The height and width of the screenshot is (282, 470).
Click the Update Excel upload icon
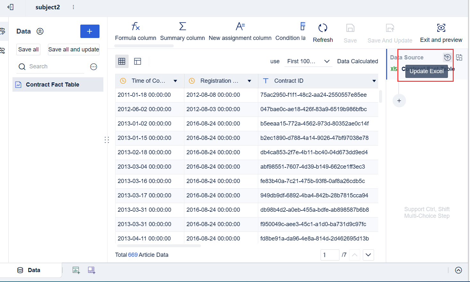(447, 57)
